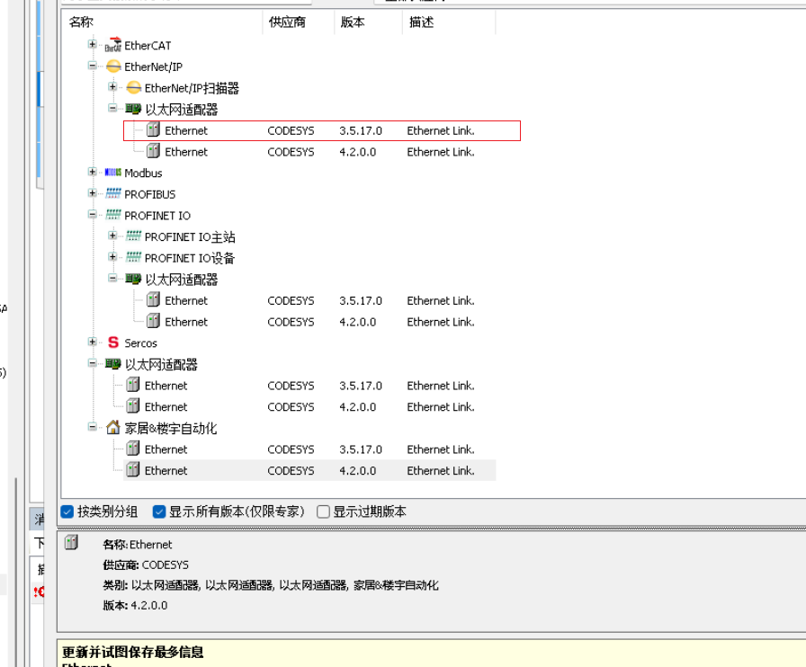
Task: Click the PROFIBUS category icon
Action: [x=112, y=194]
